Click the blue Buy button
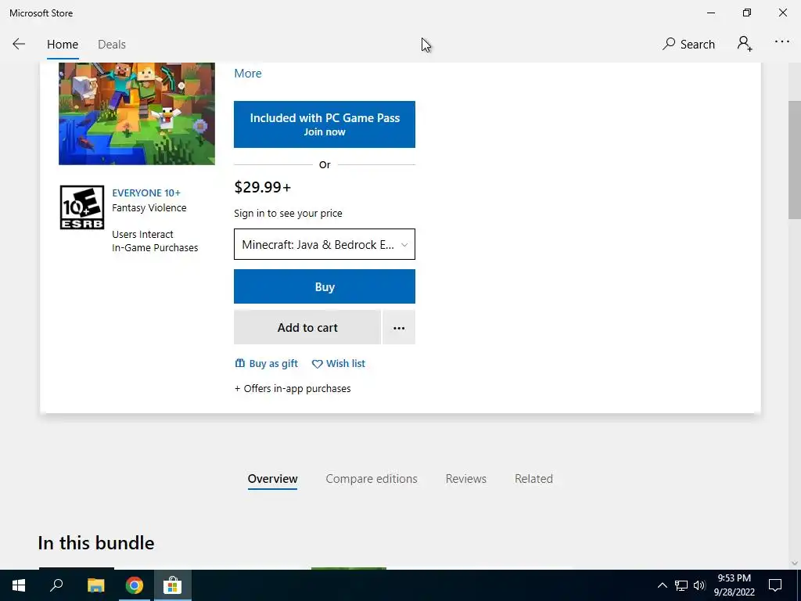The height and width of the screenshot is (601, 801). coord(325,286)
